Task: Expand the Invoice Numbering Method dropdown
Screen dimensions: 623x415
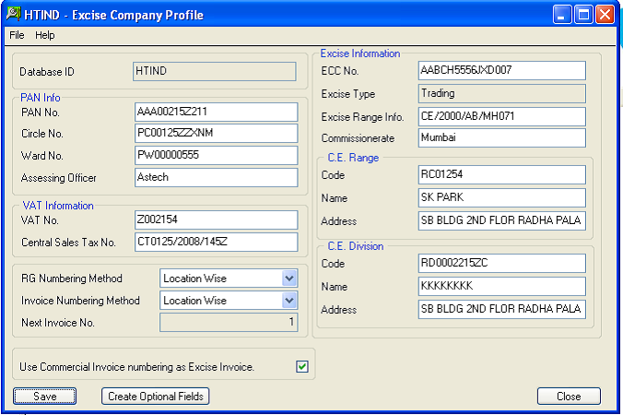Action: click(289, 301)
